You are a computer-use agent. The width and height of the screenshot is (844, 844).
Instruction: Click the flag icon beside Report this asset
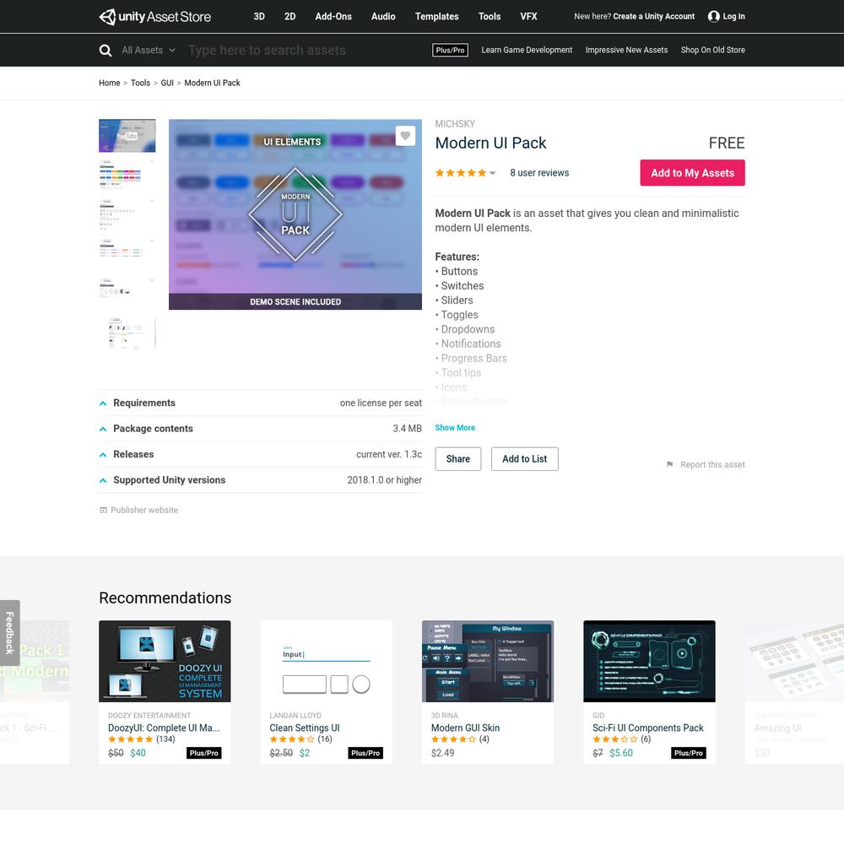pos(669,464)
